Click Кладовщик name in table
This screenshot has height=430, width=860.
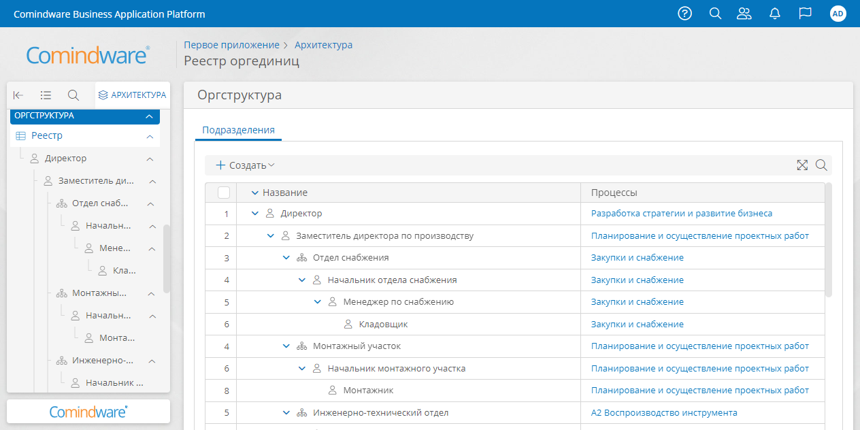pos(384,325)
